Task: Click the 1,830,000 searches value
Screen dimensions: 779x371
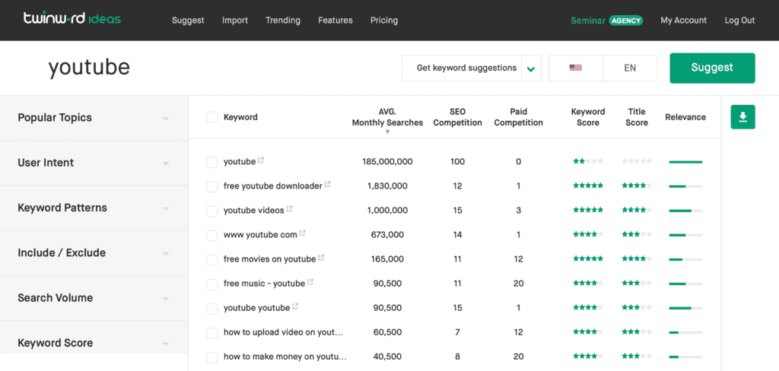Action: pyautogui.click(x=387, y=186)
